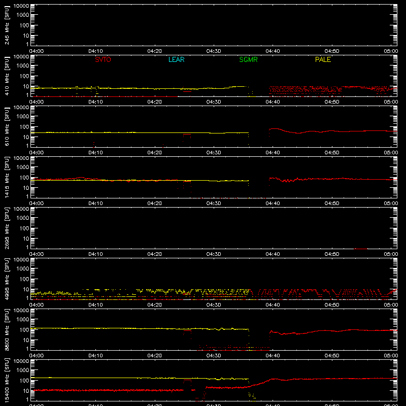Screen dimensions: 406x406
Task: Click 04:50 tick under the 610 MHz panel
Action: click(x=332, y=153)
